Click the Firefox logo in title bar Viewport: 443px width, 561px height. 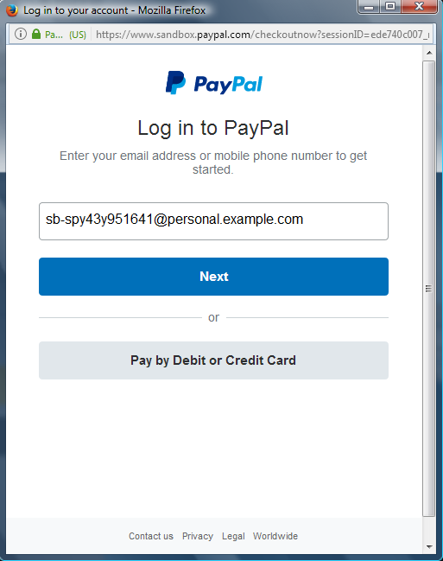(x=12, y=10)
